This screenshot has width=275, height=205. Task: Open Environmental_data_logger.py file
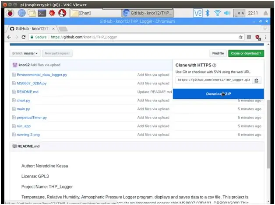pos(42,75)
